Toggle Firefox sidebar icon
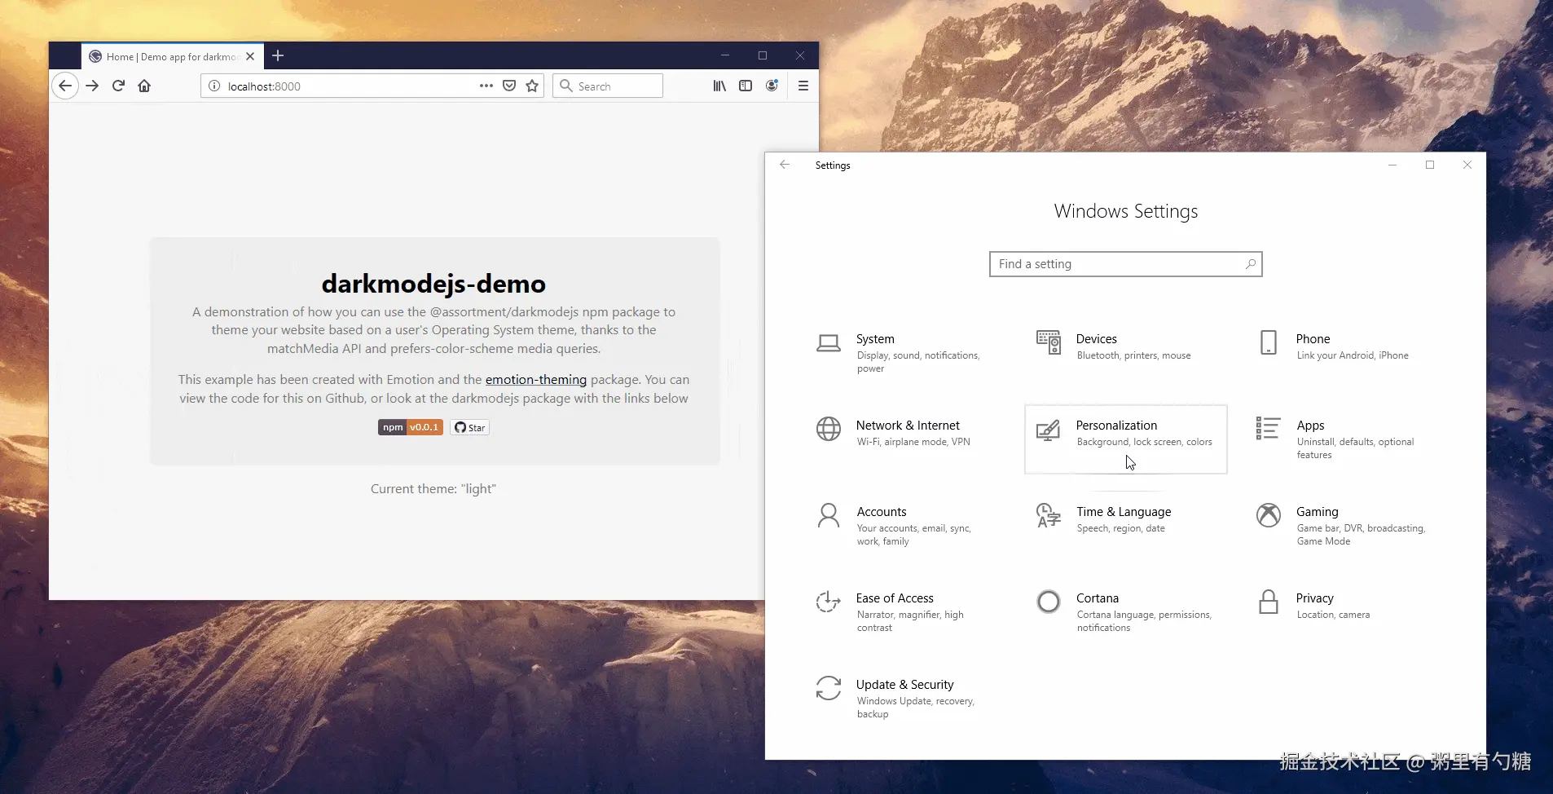This screenshot has height=794, width=1553. tap(746, 86)
